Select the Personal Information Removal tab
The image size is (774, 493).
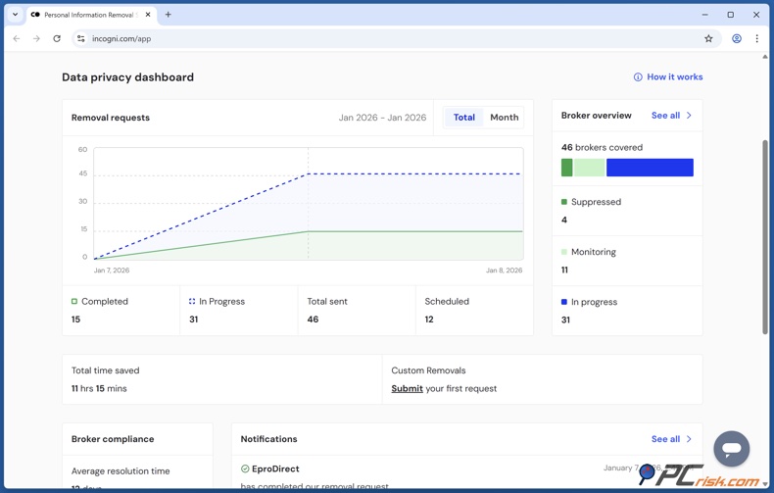tap(88, 15)
